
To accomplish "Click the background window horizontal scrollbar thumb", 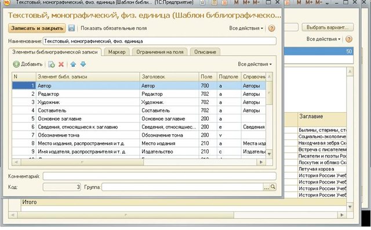I will pos(125,215).
